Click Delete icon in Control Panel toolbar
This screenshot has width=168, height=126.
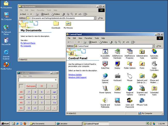pyautogui.click(x=124, y=42)
